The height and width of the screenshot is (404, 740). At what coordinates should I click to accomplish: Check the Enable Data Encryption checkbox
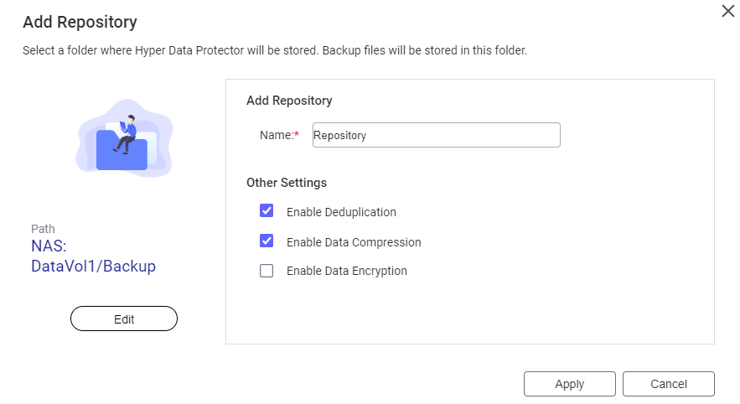[x=267, y=271]
